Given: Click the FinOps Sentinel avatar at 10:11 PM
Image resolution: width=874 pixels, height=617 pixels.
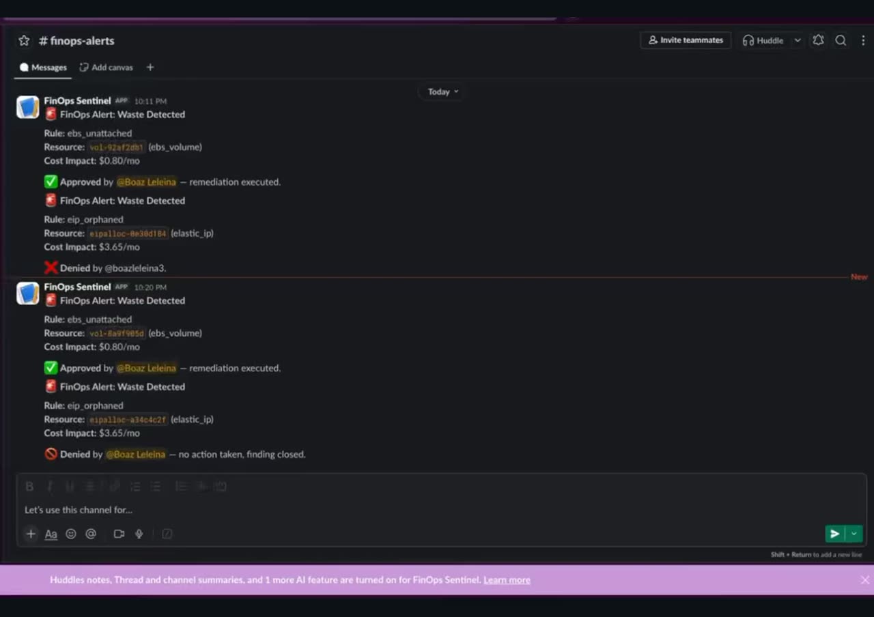Looking at the screenshot, I should [x=28, y=107].
